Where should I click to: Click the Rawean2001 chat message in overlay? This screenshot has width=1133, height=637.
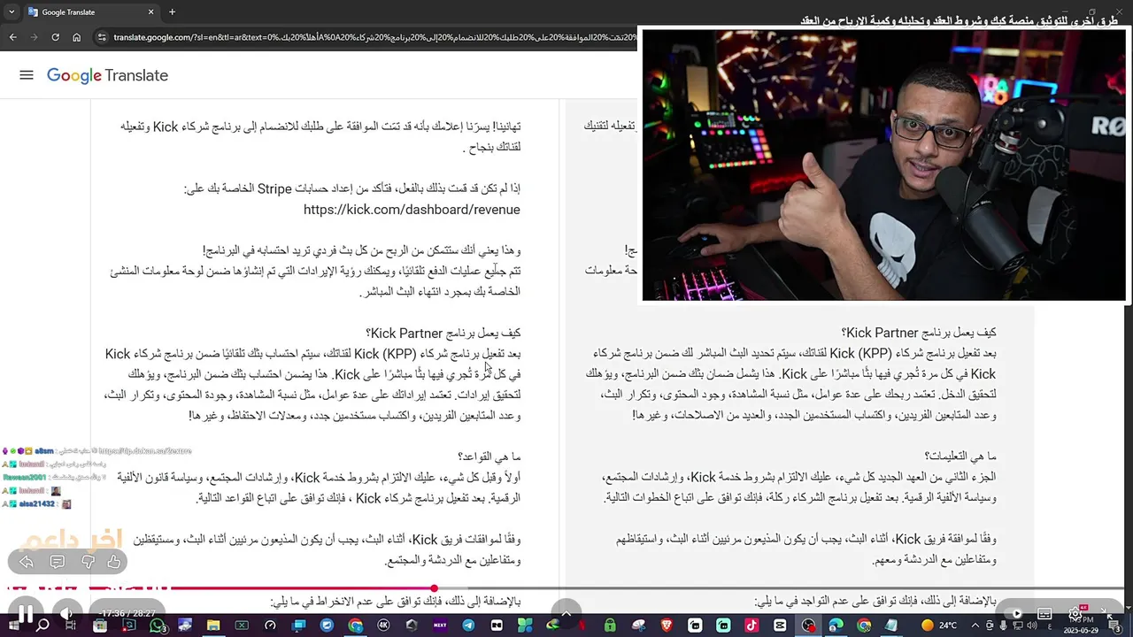53,478
